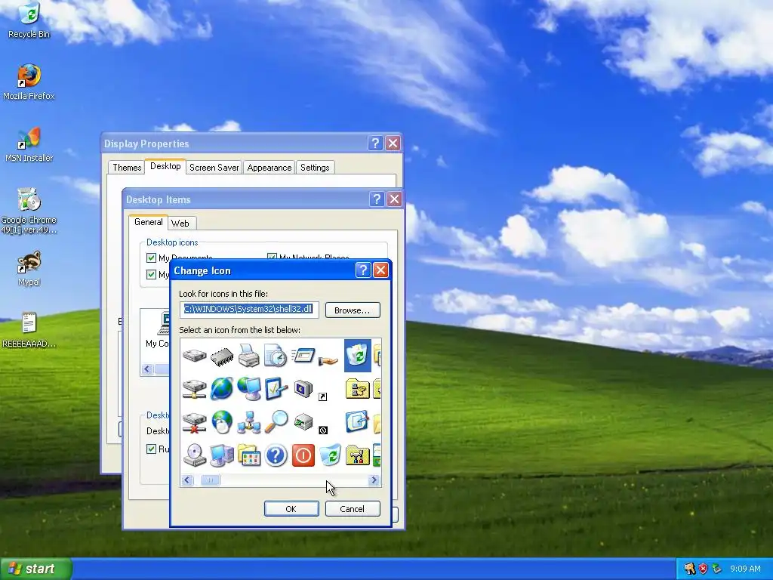This screenshot has height=580, width=773.
Task: Click the system tray clock showing 9:09 AM
Action: point(745,569)
